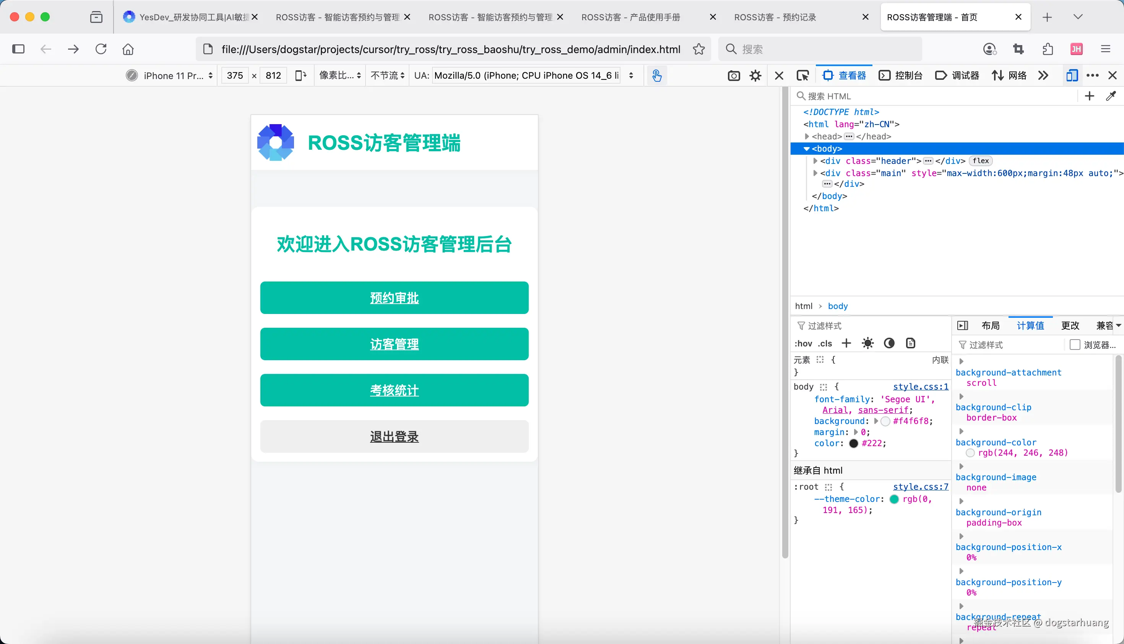Bookmark page with star icon

pos(698,49)
